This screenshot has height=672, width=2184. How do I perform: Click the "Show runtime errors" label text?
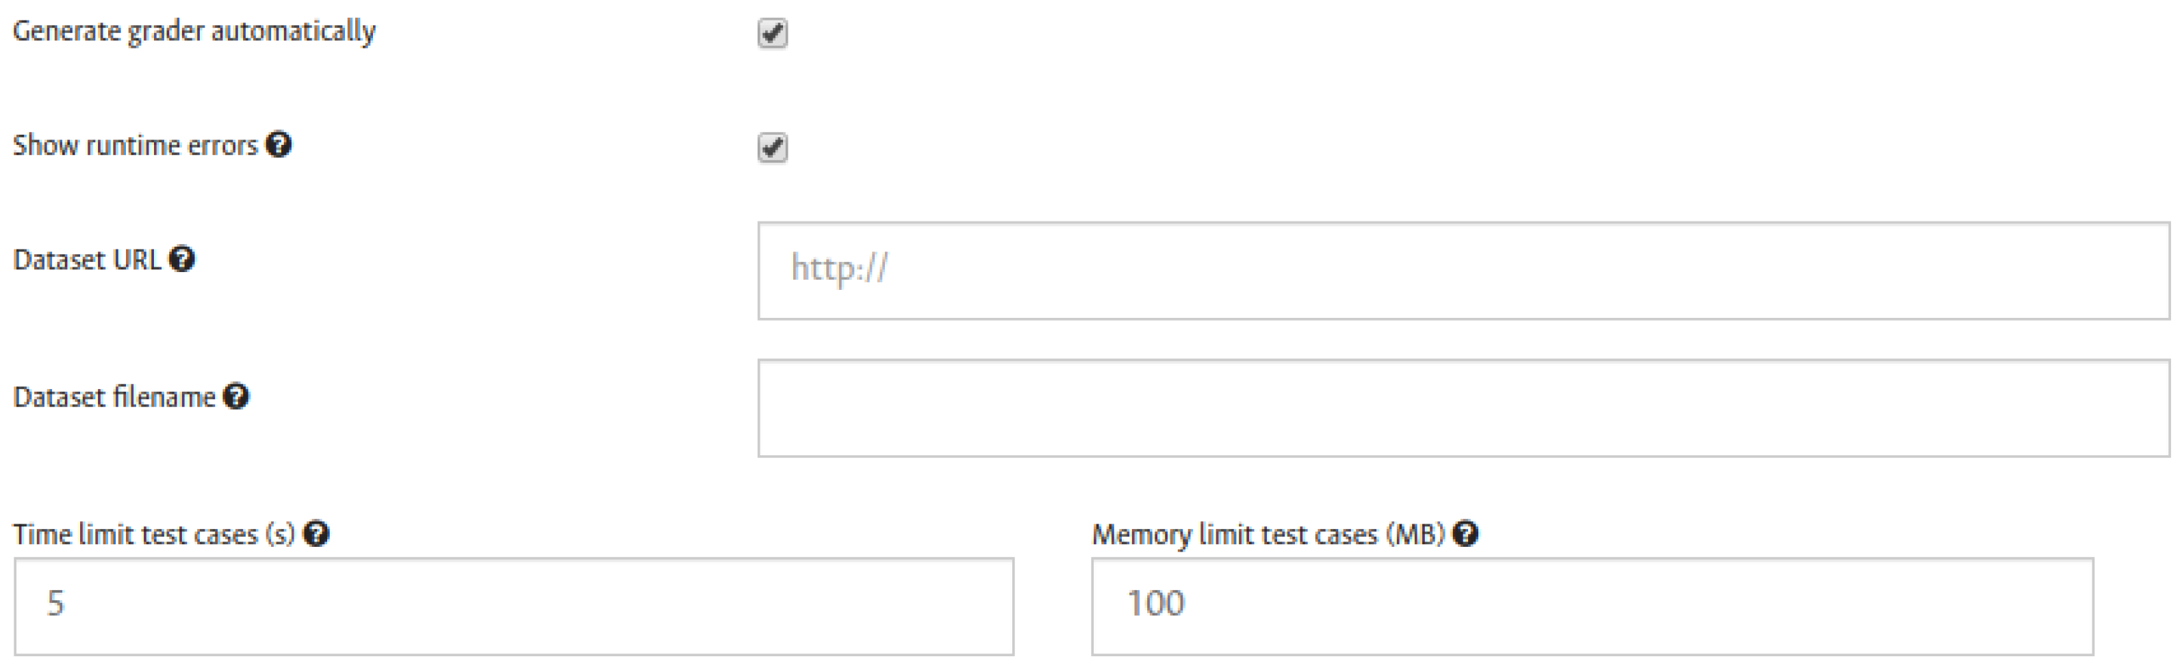135,146
